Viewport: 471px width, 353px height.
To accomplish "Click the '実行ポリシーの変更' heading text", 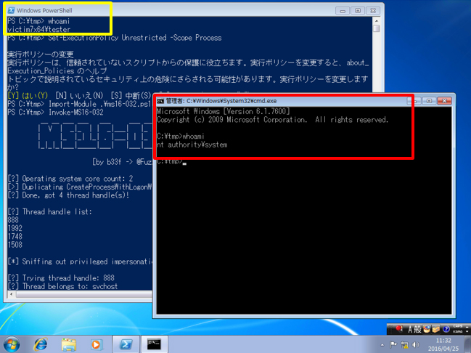I will [40, 54].
